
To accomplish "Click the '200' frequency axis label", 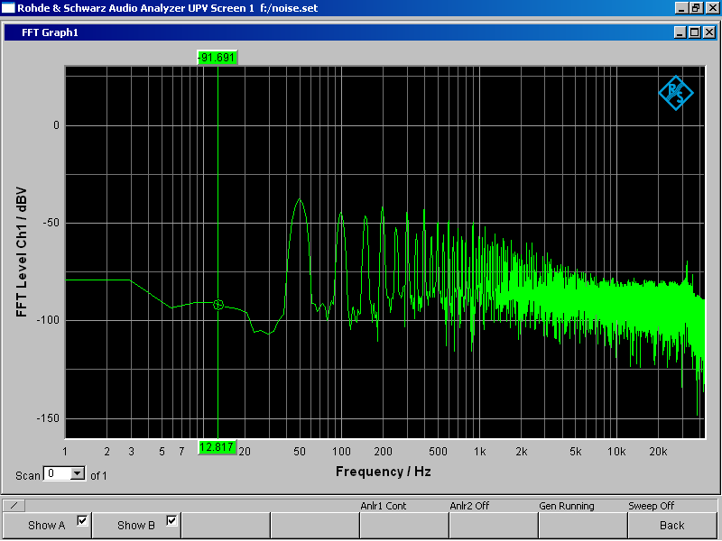I will pos(383,452).
